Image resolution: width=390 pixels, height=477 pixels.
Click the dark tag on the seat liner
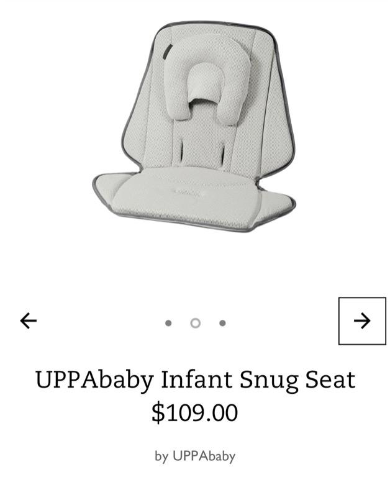click(x=166, y=52)
